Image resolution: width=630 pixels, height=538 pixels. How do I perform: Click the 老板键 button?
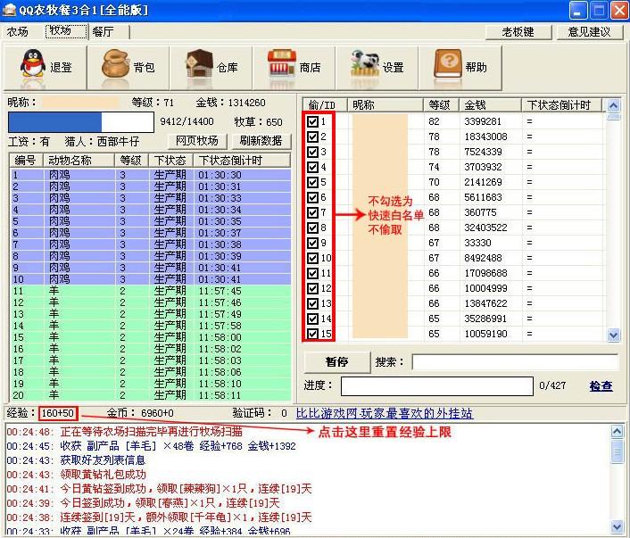point(518,32)
